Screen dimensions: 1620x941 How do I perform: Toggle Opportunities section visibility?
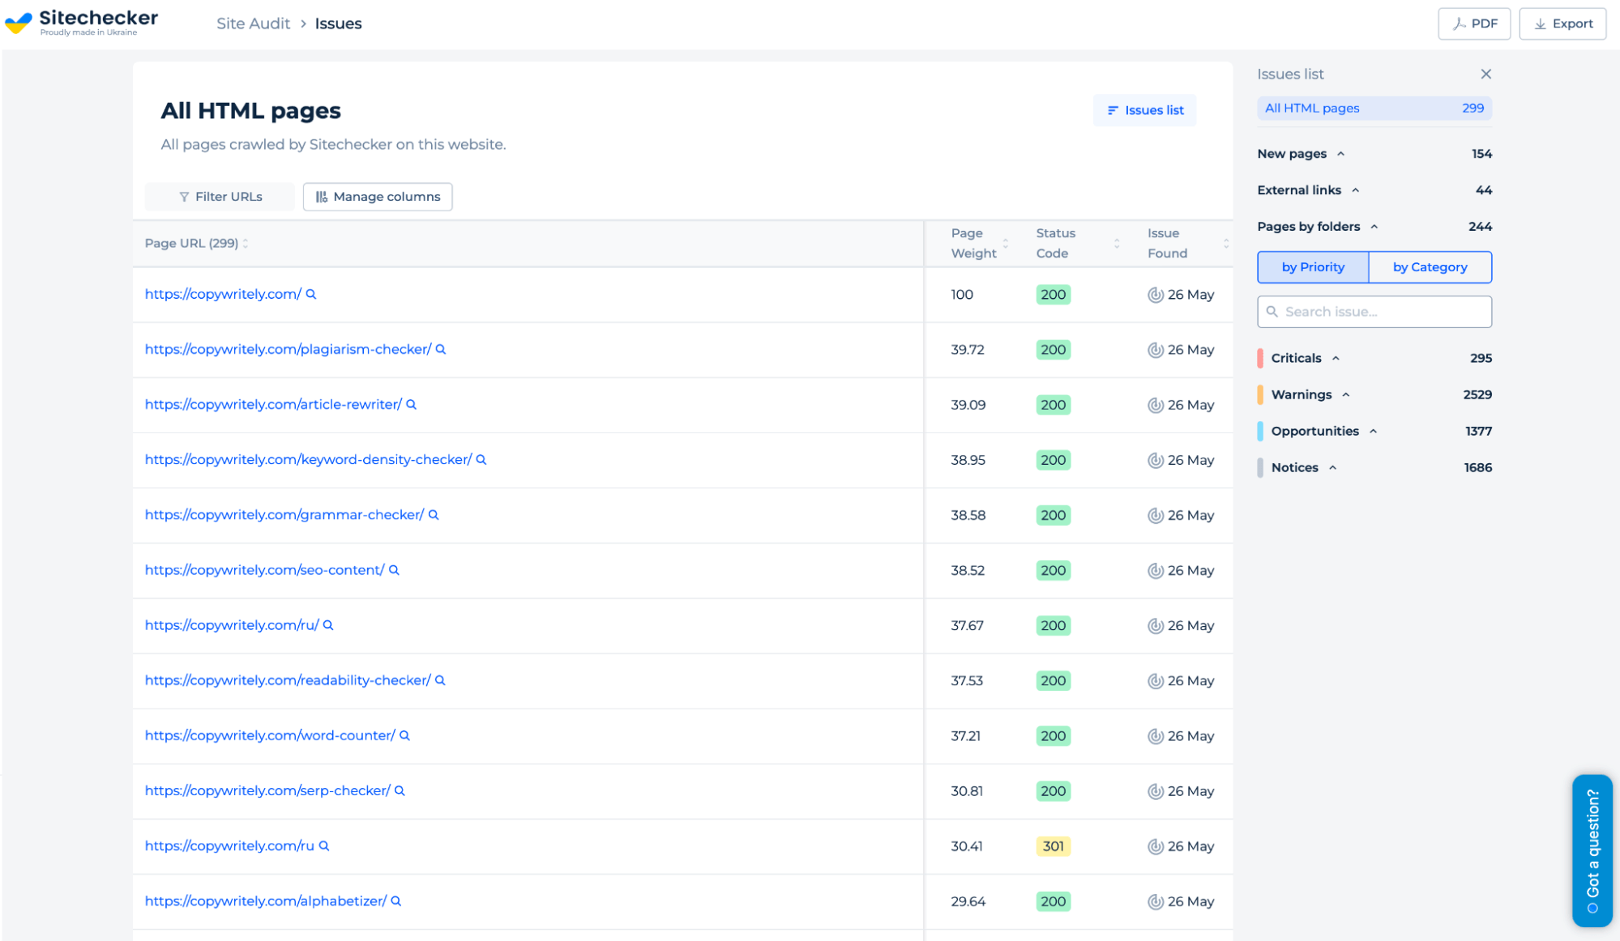[1370, 432]
